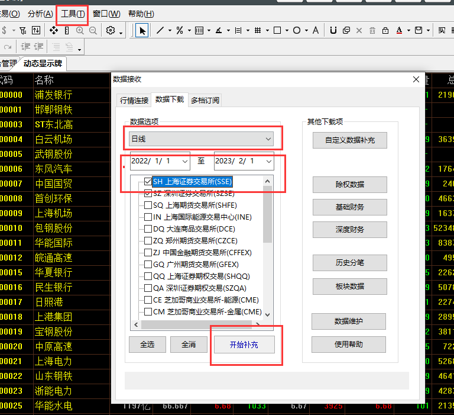Click the four-way move arrows icon

54,30
